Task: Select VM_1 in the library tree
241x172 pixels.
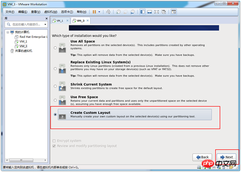Action: tap(23, 41)
